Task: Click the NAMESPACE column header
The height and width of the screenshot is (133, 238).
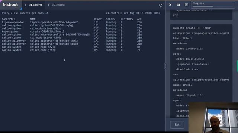Action: coord(9,19)
